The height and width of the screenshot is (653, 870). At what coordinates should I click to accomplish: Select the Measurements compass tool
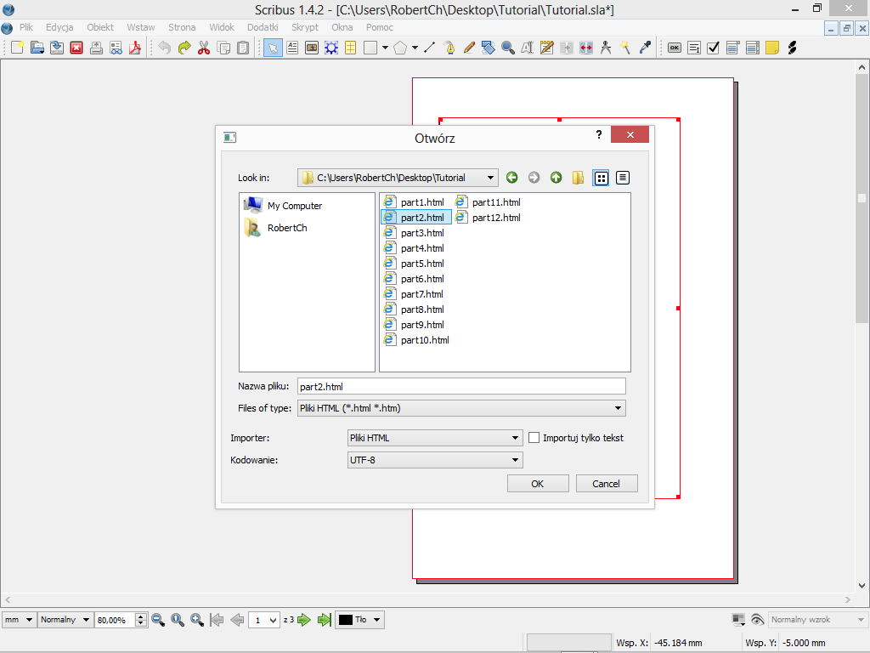click(606, 48)
